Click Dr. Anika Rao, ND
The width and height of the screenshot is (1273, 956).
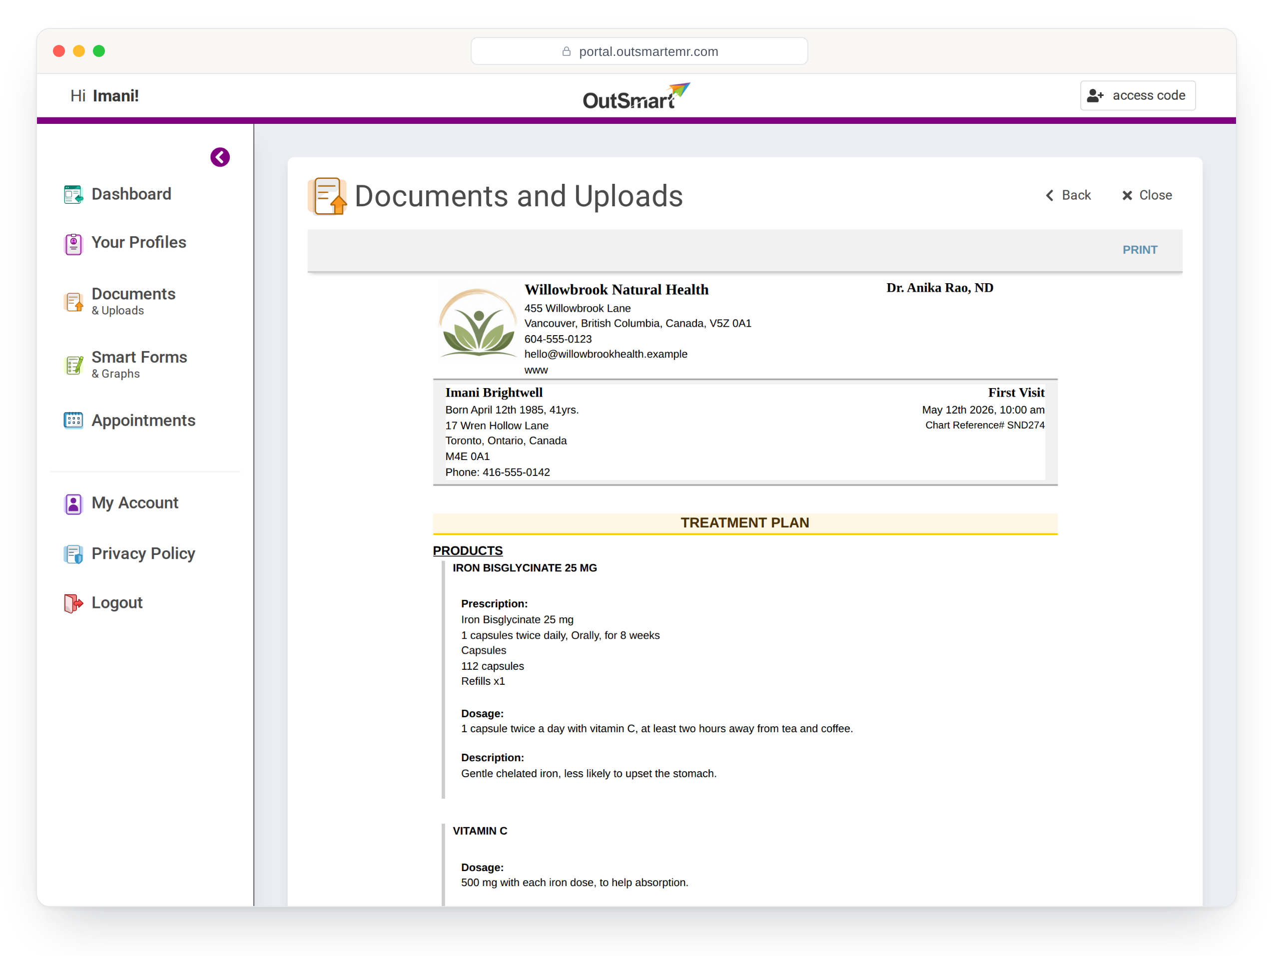[x=940, y=288]
